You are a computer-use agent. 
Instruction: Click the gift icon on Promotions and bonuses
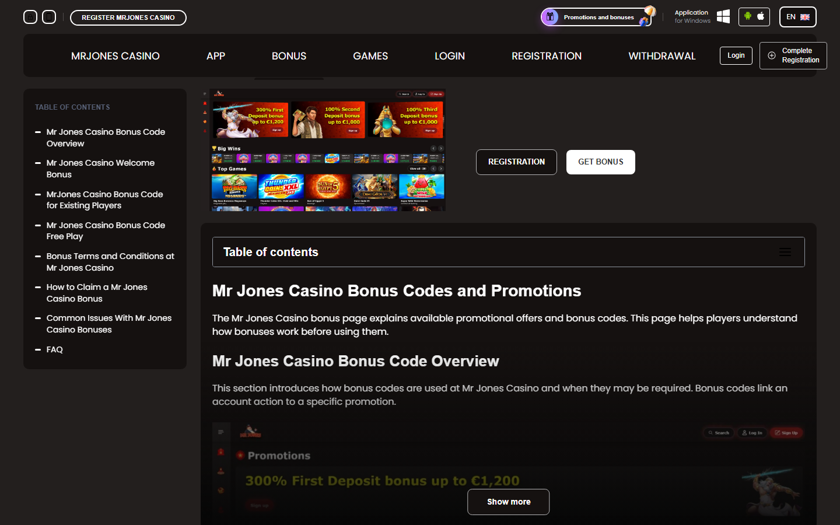click(549, 17)
